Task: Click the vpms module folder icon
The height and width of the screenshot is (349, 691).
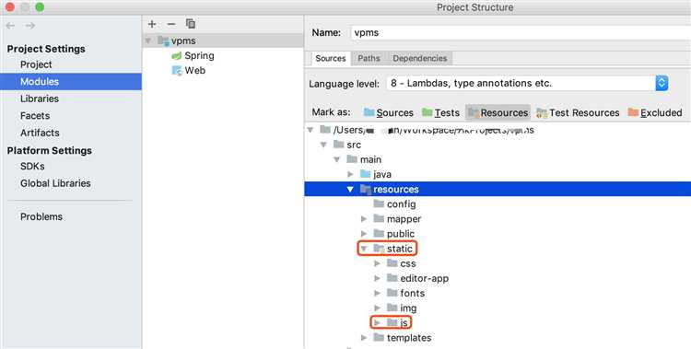Action: tap(163, 41)
